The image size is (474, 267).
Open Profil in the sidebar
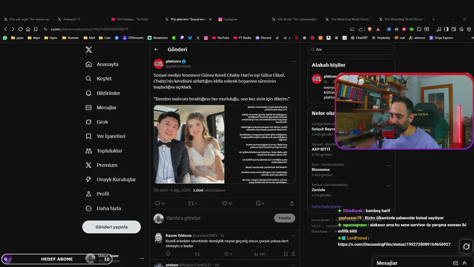(x=97, y=194)
